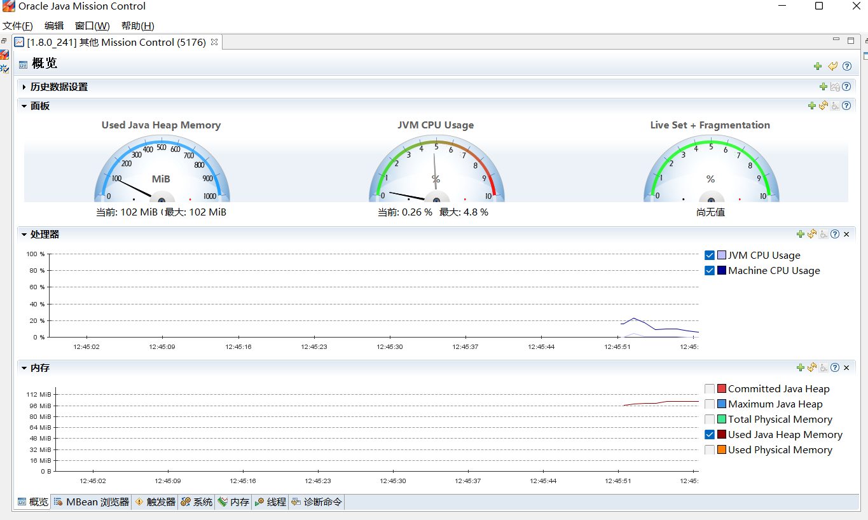Select the [1.8.0_241] Mission Control editor tab
868x520 pixels.
pyautogui.click(x=117, y=42)
